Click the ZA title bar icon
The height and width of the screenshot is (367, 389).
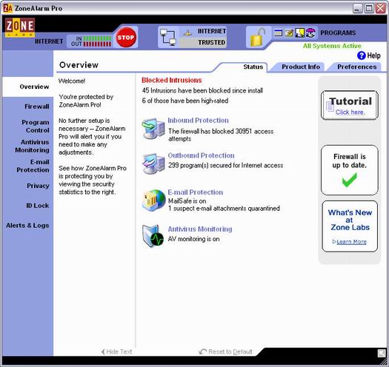7,8
